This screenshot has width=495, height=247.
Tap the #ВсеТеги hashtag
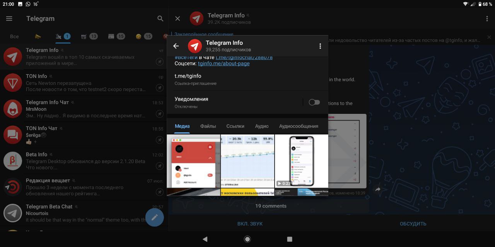186,58
